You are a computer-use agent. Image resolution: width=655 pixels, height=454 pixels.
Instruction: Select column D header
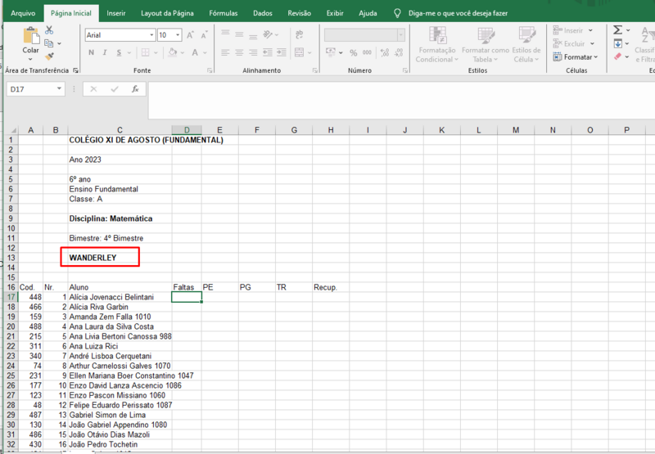[x=187, y=130]
